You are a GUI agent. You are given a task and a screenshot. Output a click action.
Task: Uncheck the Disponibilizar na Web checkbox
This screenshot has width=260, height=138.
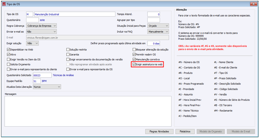[x=8, y=50]
